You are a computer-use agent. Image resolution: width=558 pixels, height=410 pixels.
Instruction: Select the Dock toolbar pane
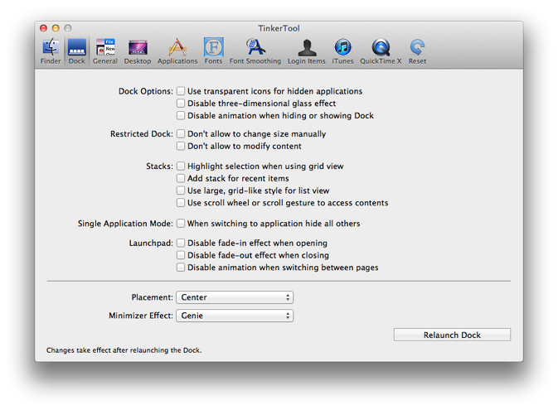pyautogui.click(x=77, y=51)
